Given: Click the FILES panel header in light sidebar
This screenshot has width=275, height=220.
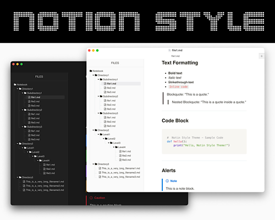Looking at the screenshot, I should (x=115, y=63).
